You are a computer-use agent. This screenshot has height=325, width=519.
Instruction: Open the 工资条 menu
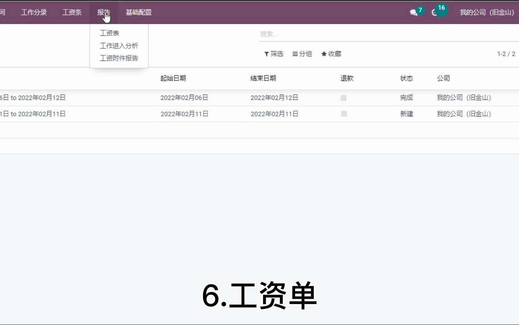pyautogui.click(x=72, y=12)
